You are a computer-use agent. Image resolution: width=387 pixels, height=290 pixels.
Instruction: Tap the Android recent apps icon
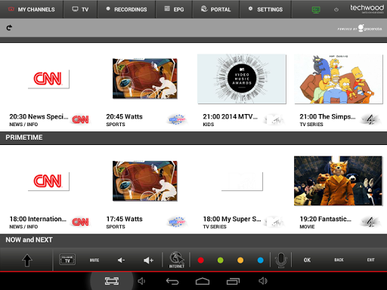pyautogui.click(x=233, y=281)
